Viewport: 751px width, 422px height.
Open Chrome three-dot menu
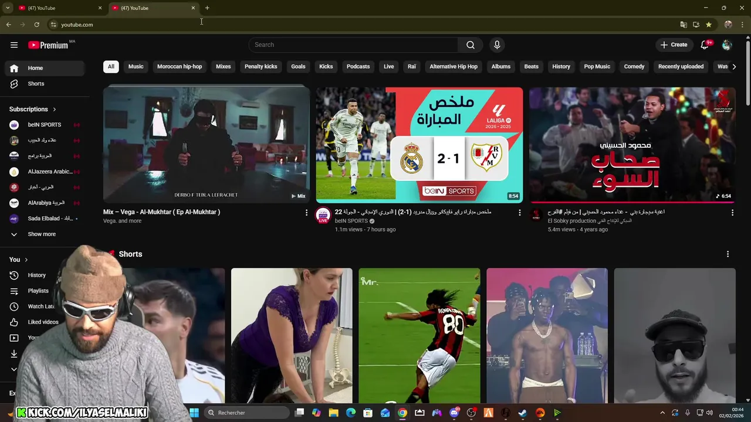tap(743, 25)
